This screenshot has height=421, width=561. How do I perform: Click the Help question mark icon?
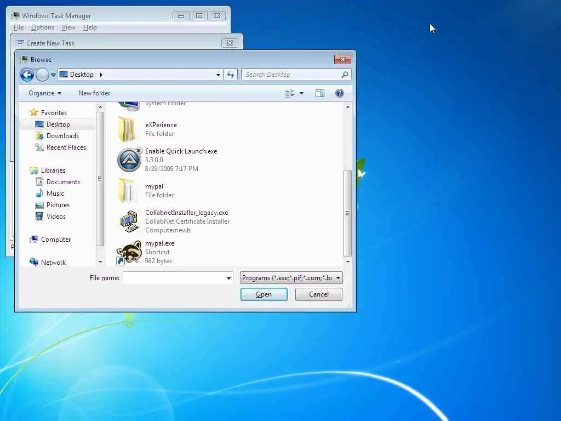[x=339, y=93]
